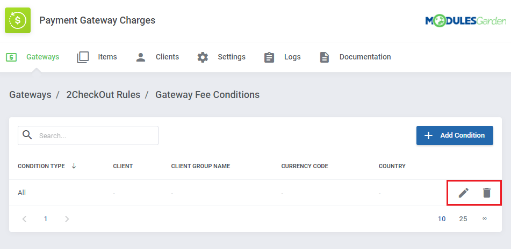Open the ModulesGarden logo link
Image resolution: width=511 pixels, height=249 pixels.
[466, 21]
